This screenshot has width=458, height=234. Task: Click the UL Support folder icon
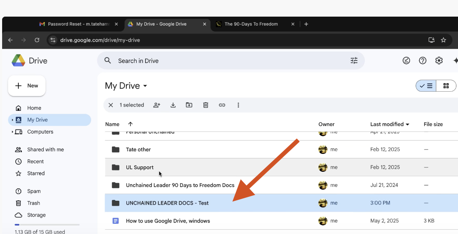click(116, 168)
